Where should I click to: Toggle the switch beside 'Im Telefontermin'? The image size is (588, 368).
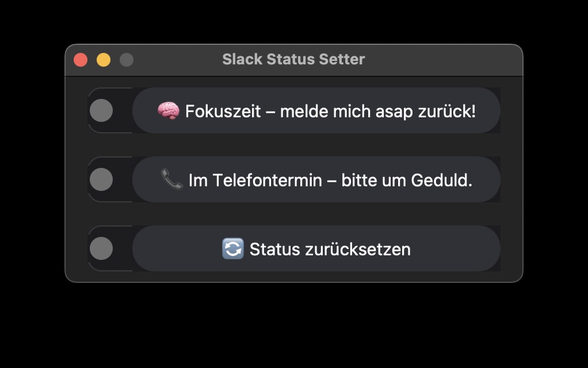click(101, 179)
